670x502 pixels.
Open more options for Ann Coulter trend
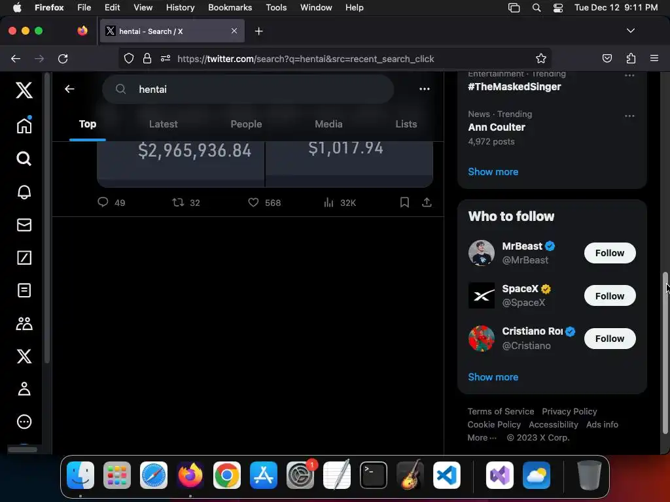629,116
